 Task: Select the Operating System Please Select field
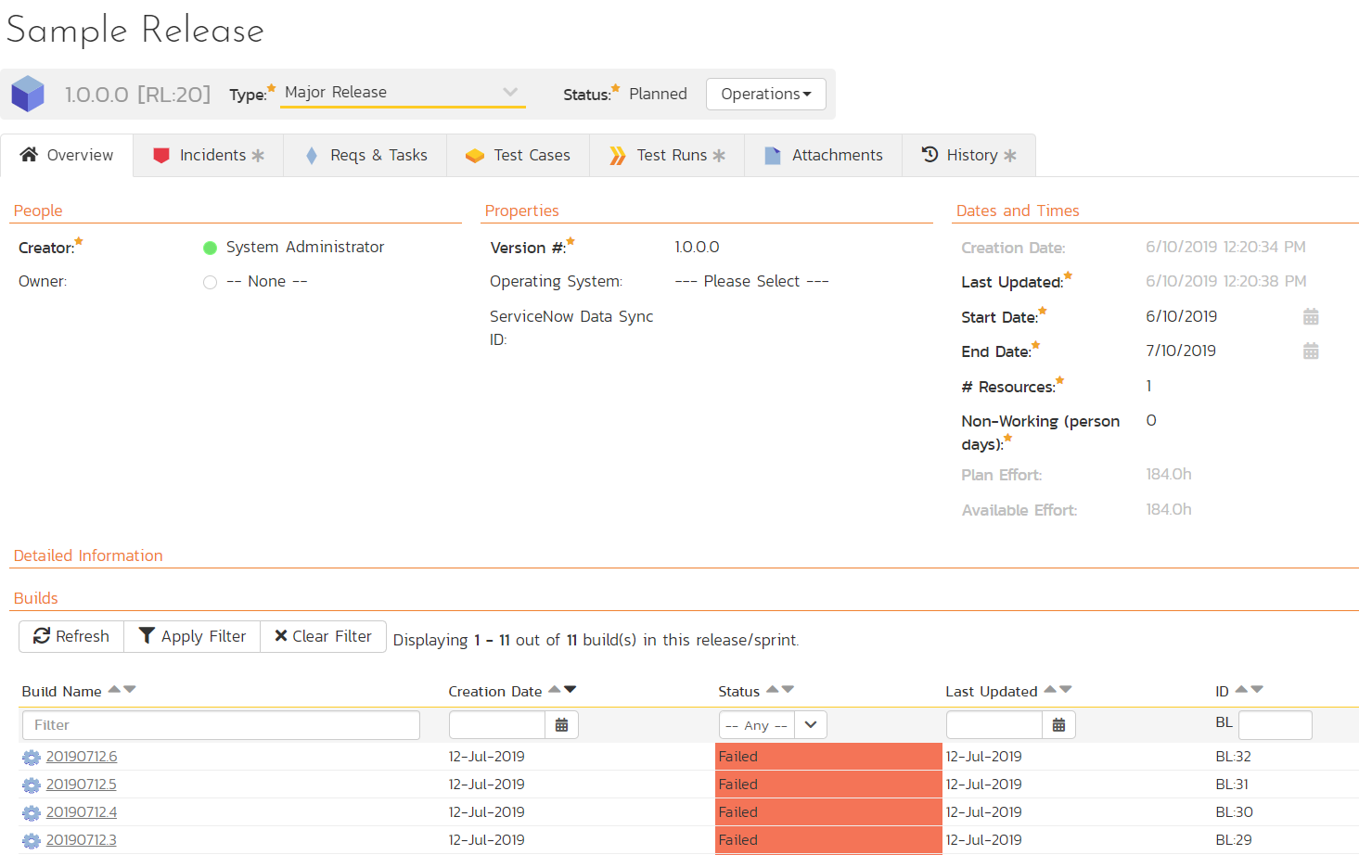click(751, 281)
